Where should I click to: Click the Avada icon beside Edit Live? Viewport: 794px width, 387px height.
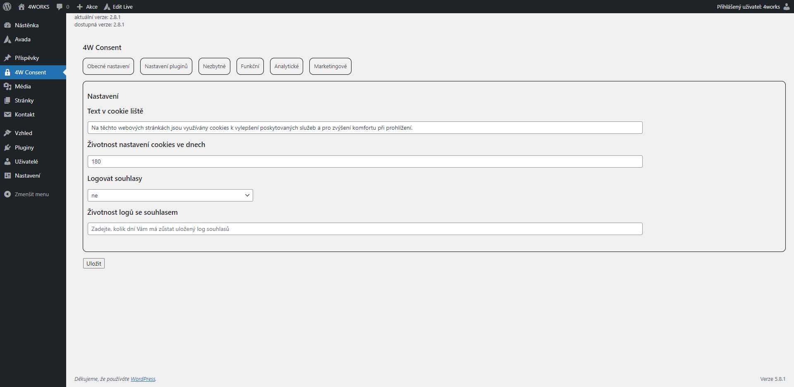point(107,7)
